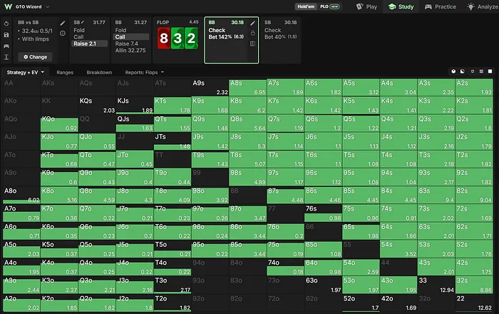Click the diagonal split view icon

click(463, 71)
